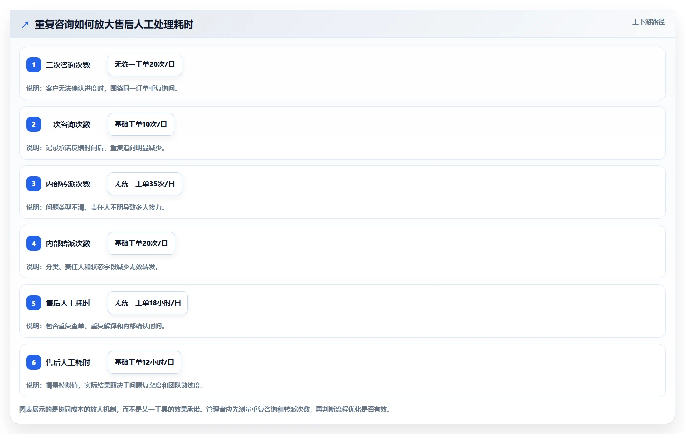685x434 pixels.
Task: Select the 基础工单20次/日 value chip
Action: [141, 243]
